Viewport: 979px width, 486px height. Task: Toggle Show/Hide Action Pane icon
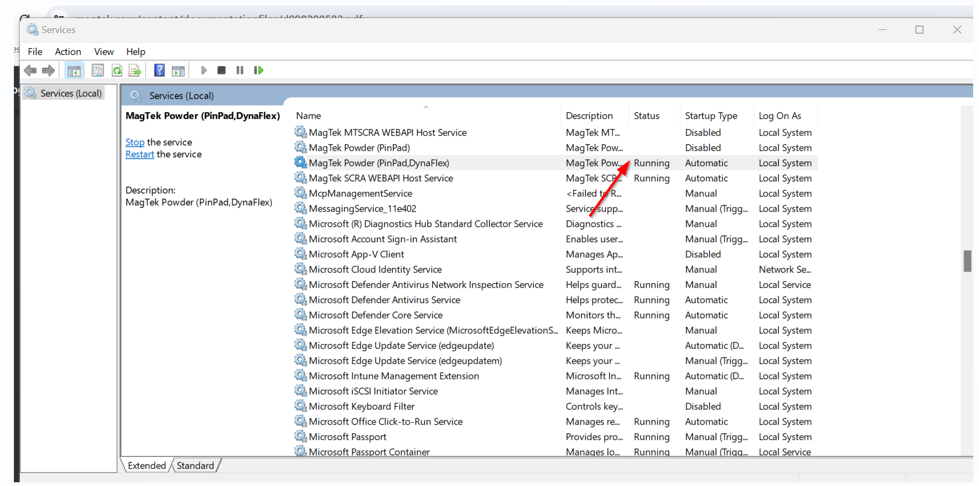coord(178,70)
